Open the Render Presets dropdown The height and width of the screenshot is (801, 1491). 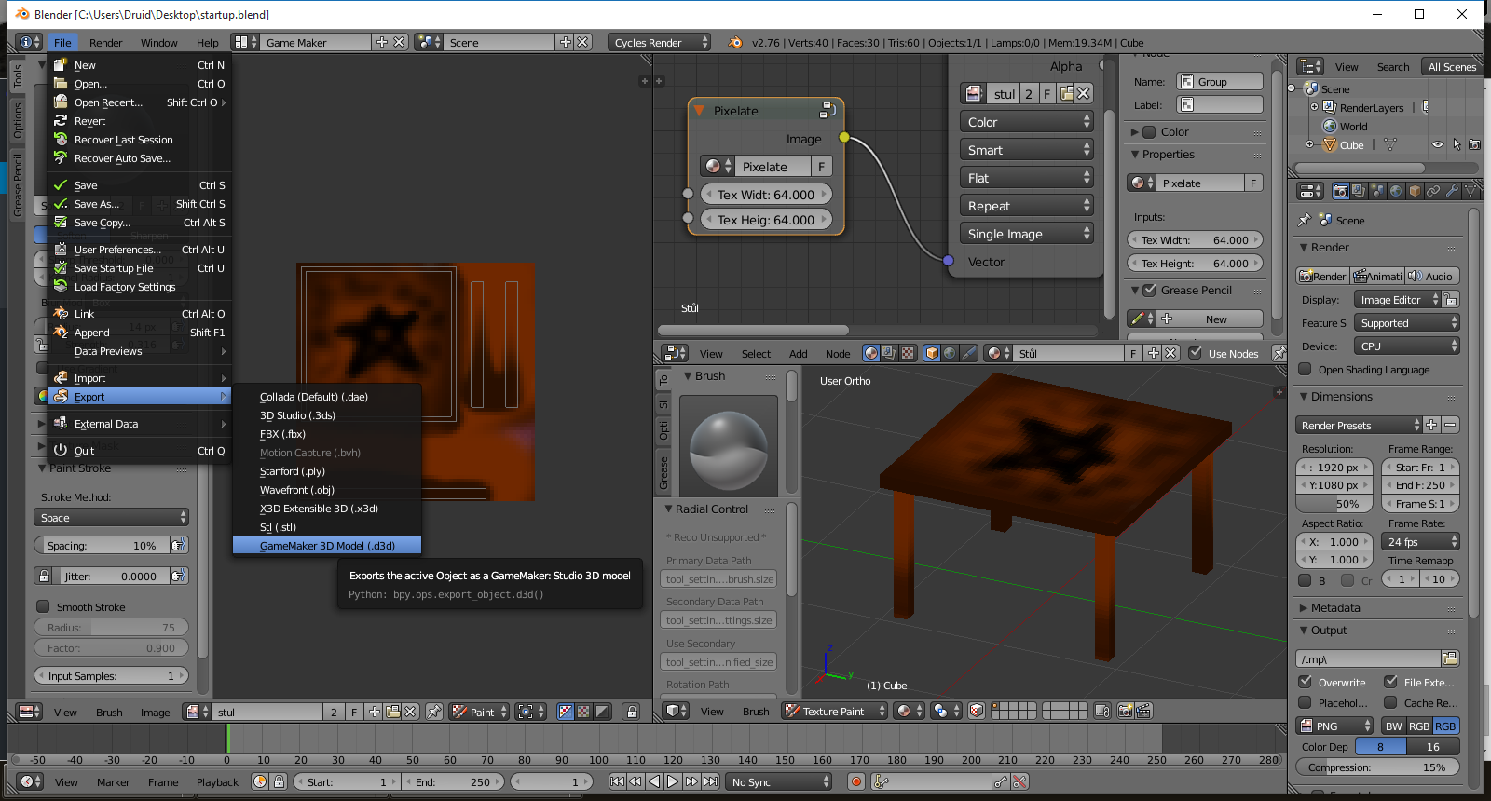1360,426
